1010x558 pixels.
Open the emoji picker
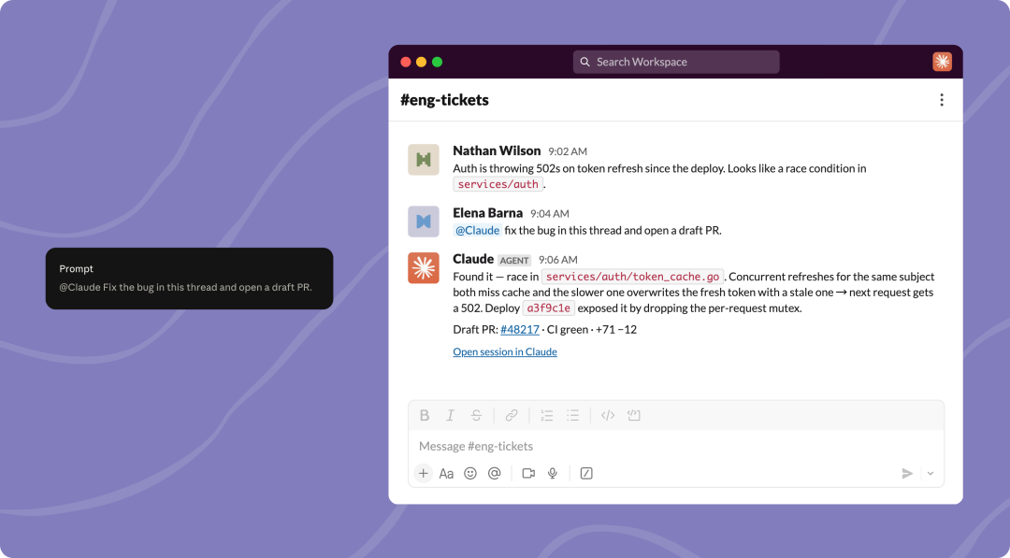[470, 473]
